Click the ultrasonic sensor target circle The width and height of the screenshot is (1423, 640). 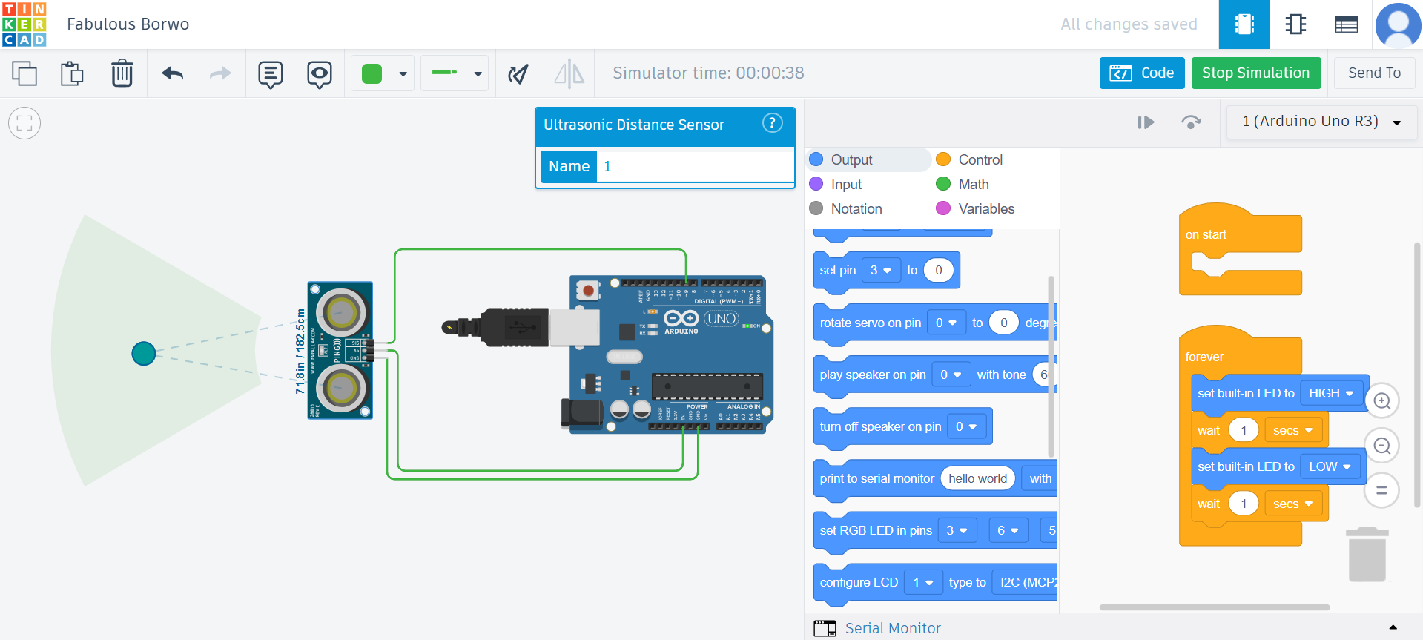point(143,354)
